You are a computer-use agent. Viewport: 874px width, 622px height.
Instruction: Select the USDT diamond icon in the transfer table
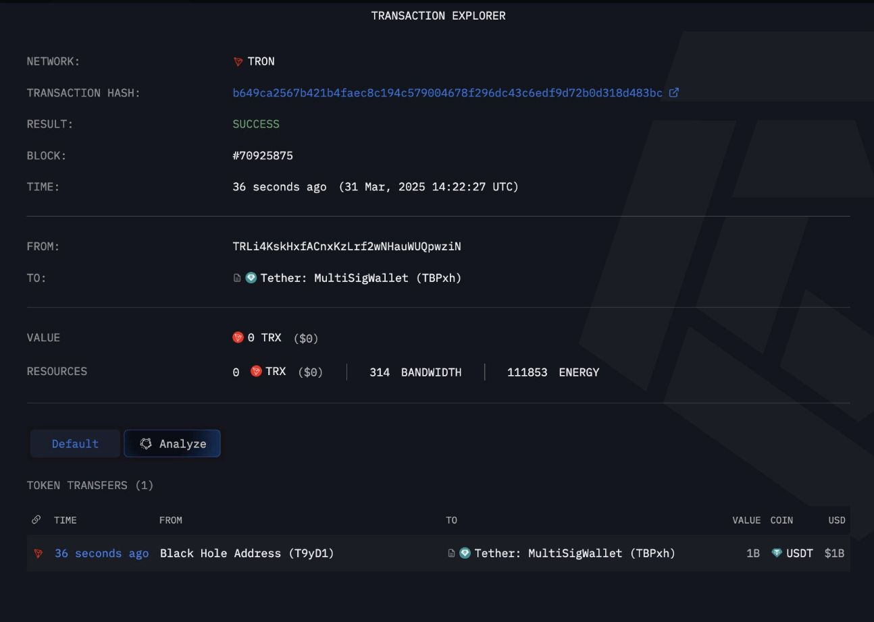point(776,553)
